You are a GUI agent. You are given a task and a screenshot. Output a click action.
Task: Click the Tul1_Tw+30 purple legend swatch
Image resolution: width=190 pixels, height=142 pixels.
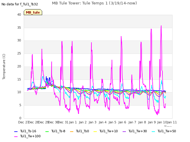click(124, 131)
